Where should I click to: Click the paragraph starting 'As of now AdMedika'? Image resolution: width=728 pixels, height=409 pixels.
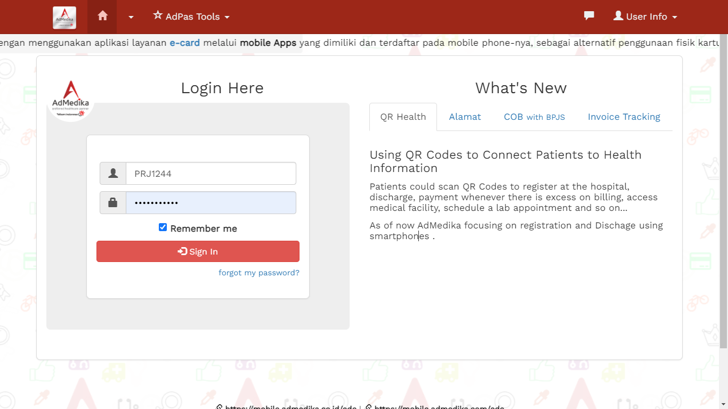pos(516,231)
